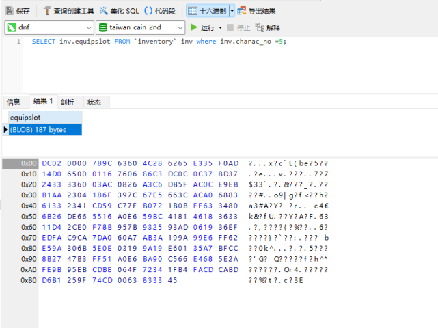
Task: Click hex value EDFA in row 0x70
Action: pyautogui.click(x=51, y=238)
